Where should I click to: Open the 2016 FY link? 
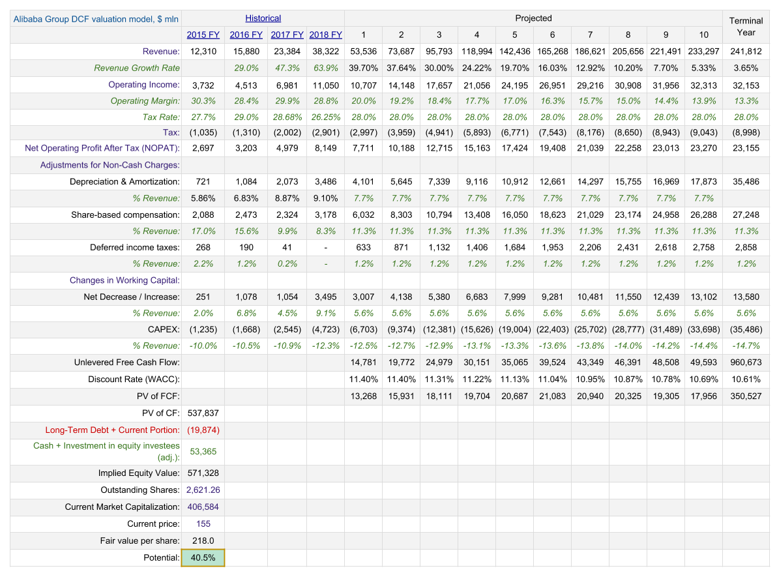[x=246, y=35]
